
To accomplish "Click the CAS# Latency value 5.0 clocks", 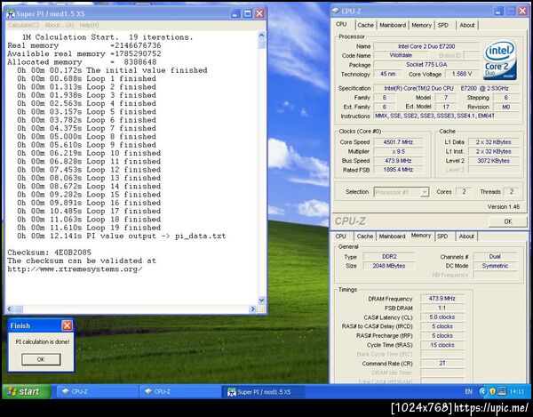I will pyautogui.click(x=442, y=317).
